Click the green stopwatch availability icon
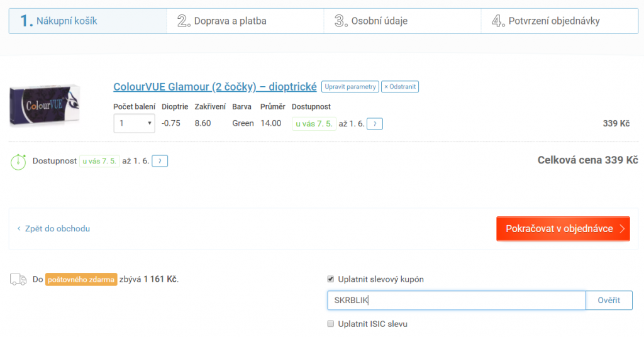 [18, 162]
